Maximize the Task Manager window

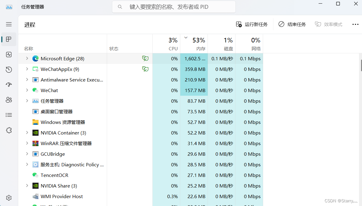pos(338,4)
